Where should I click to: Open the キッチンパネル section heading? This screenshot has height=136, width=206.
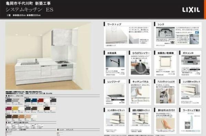[140, 82]
